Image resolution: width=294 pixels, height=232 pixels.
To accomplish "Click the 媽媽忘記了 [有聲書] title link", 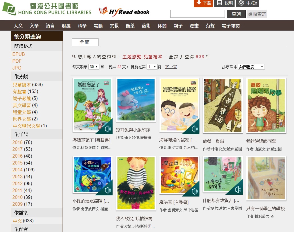I will click(91, 140).
